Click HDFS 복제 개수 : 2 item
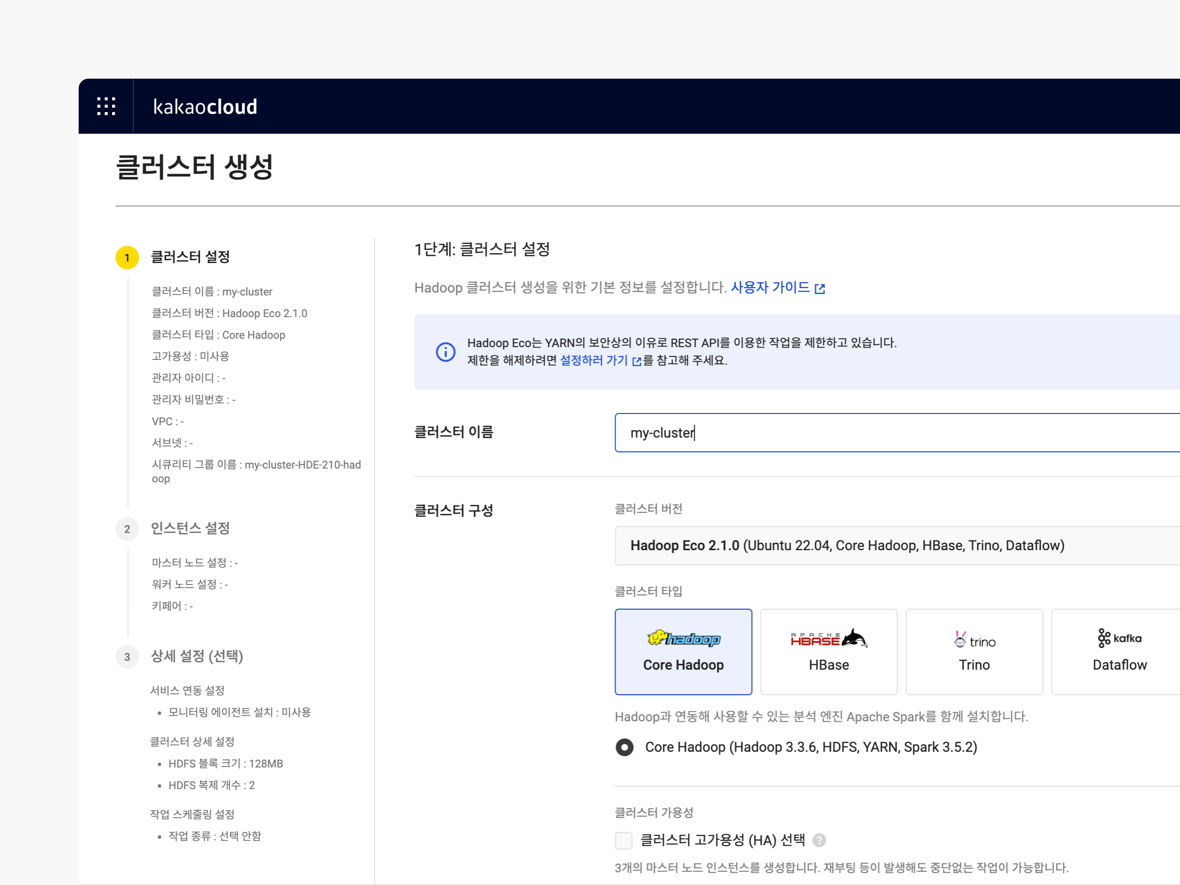The width and height of the screenshot is (1180, 885). pyautogui.click(x=211, y=785)
